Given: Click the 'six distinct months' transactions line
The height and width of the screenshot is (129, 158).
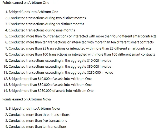Looking at the screenshot, I should (46, 24).
